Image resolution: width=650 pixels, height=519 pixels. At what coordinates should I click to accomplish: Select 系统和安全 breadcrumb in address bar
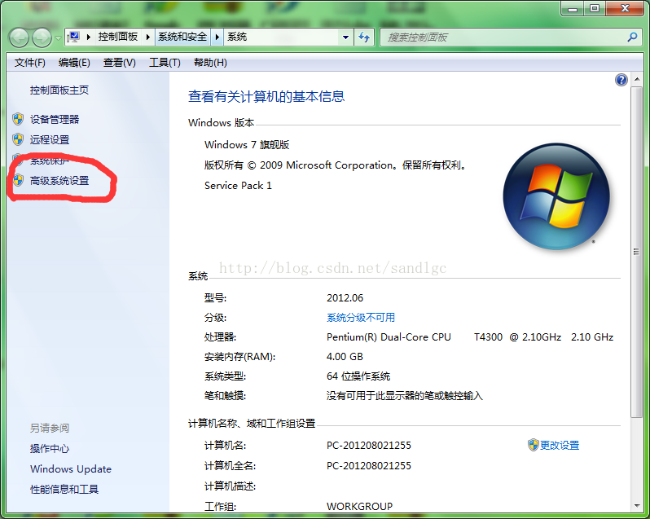182,37
